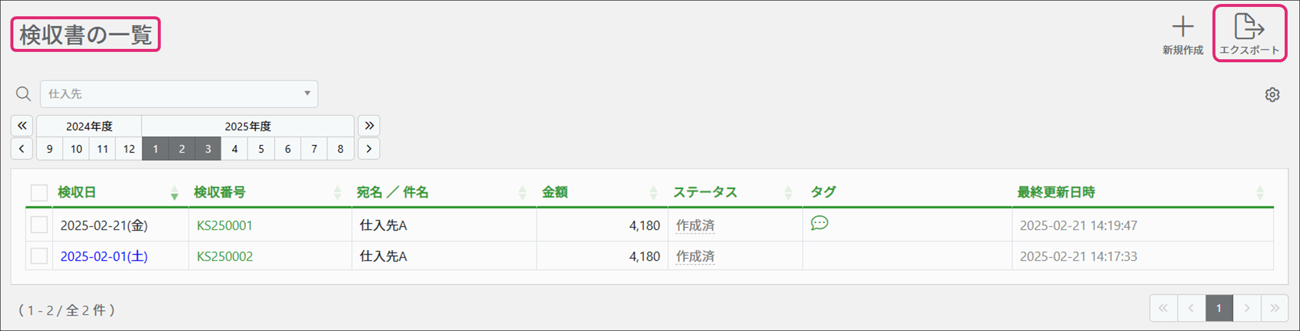This screenshot has height=331, width=1300.
Task: Go to the previous month with single-left arrow
Action: pos(22,149)
